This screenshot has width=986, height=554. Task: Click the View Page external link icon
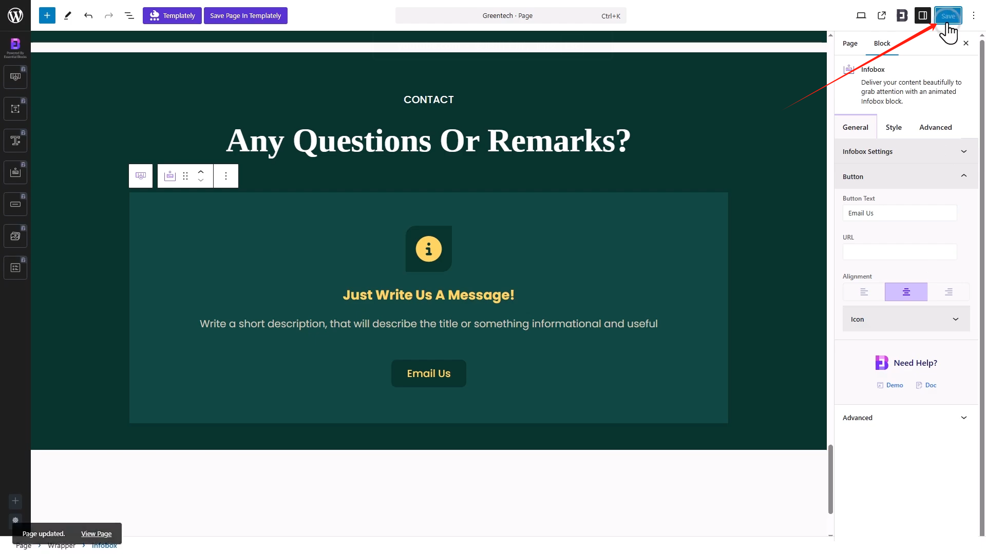coord(882,15)
